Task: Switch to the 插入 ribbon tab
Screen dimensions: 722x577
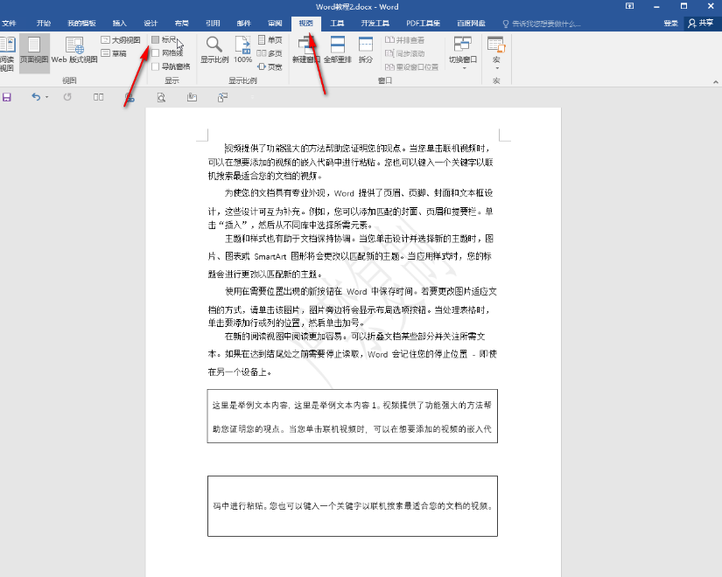Action: [x=118, y=24]
